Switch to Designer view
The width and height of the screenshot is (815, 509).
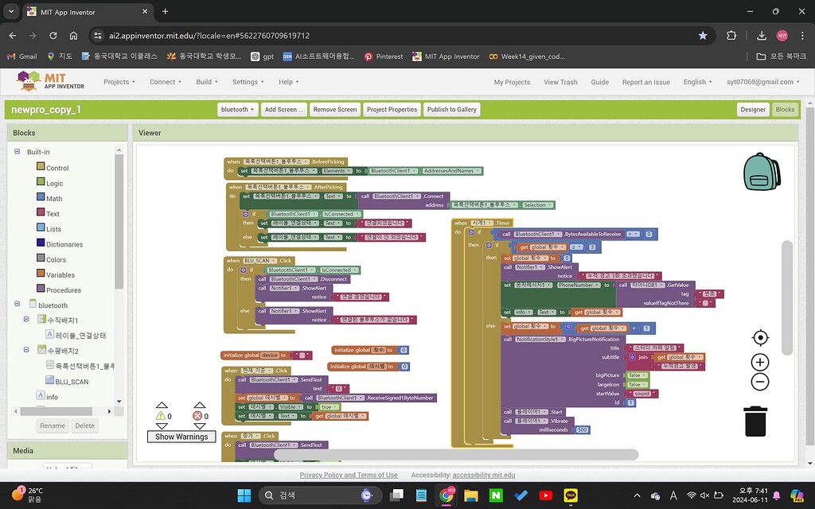point(753,109)
